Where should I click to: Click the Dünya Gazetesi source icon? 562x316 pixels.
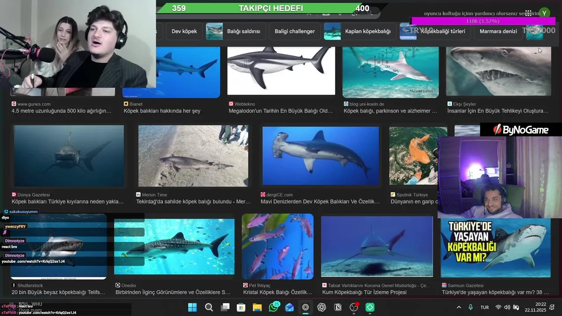[14, 194]
